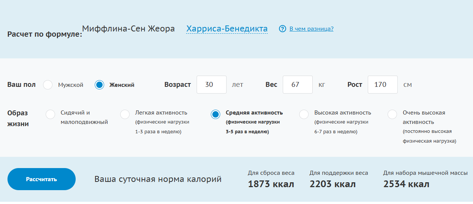This screenshot has height=204, width=473.
Task: Click the "Для поддержки веса" label
Action: coord(339,173)
